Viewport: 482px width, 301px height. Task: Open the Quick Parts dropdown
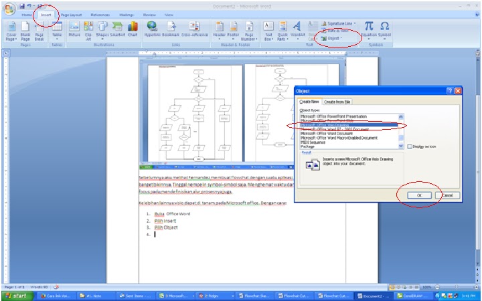point(283,31)
